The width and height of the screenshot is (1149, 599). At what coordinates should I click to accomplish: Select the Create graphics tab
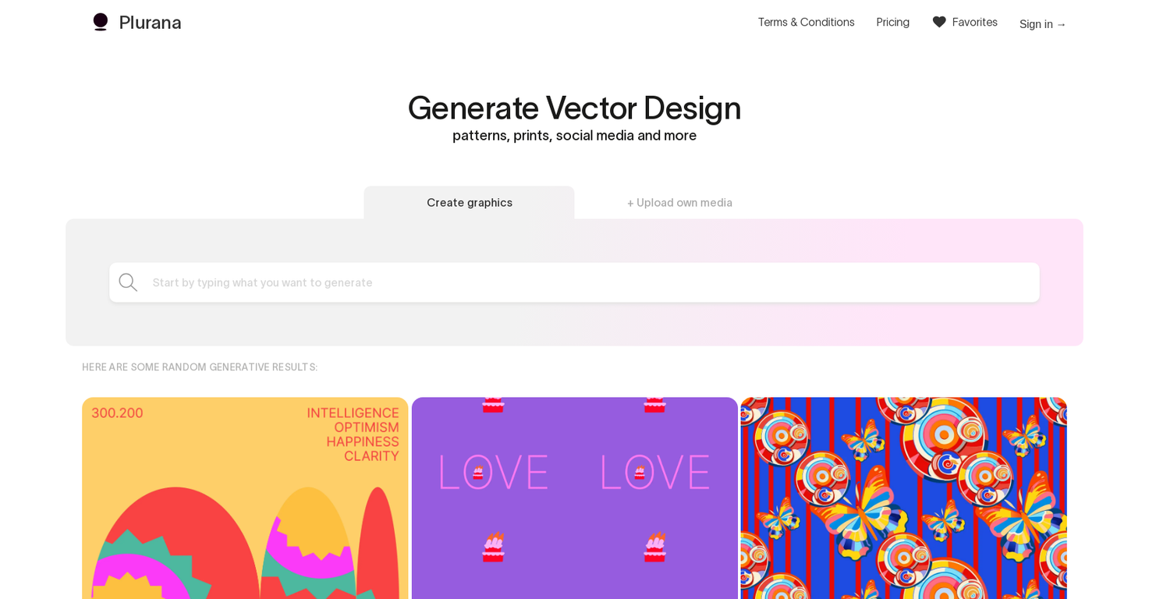[x=469, y=203]
